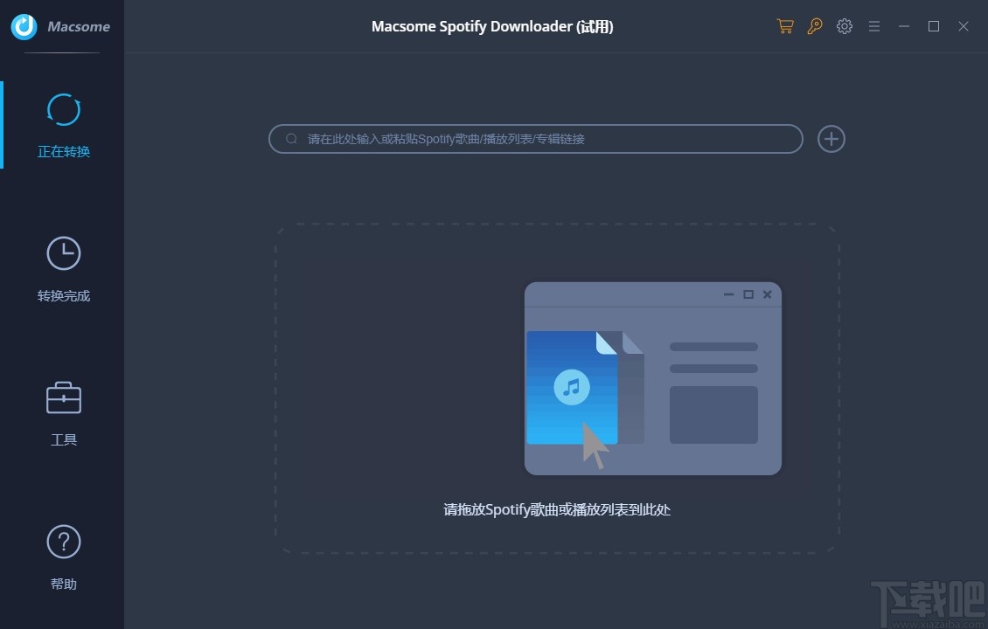Screen dimensions: 988x629
Task: Click the Spotify link input field
Action: pyautogui.click(x=536, y=138)
